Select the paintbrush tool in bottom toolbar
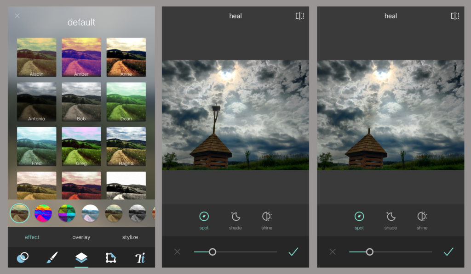Screen dimensions: 471x274 (52, 258)
